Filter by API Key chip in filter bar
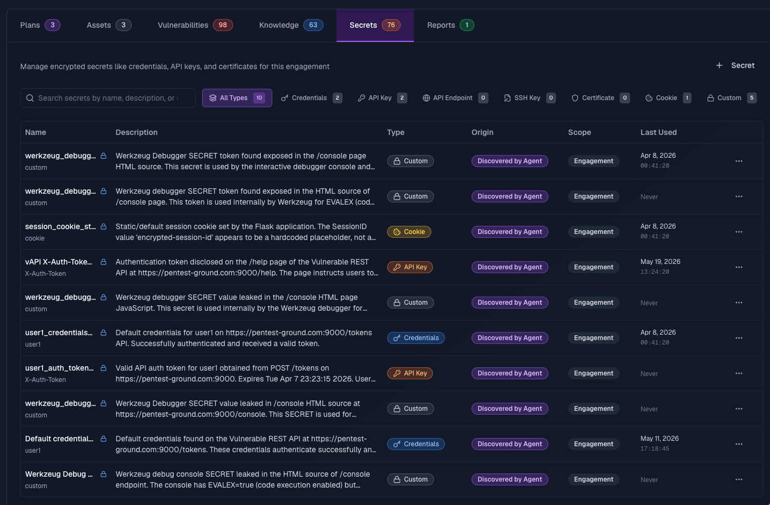 click(x=382, y=98)
